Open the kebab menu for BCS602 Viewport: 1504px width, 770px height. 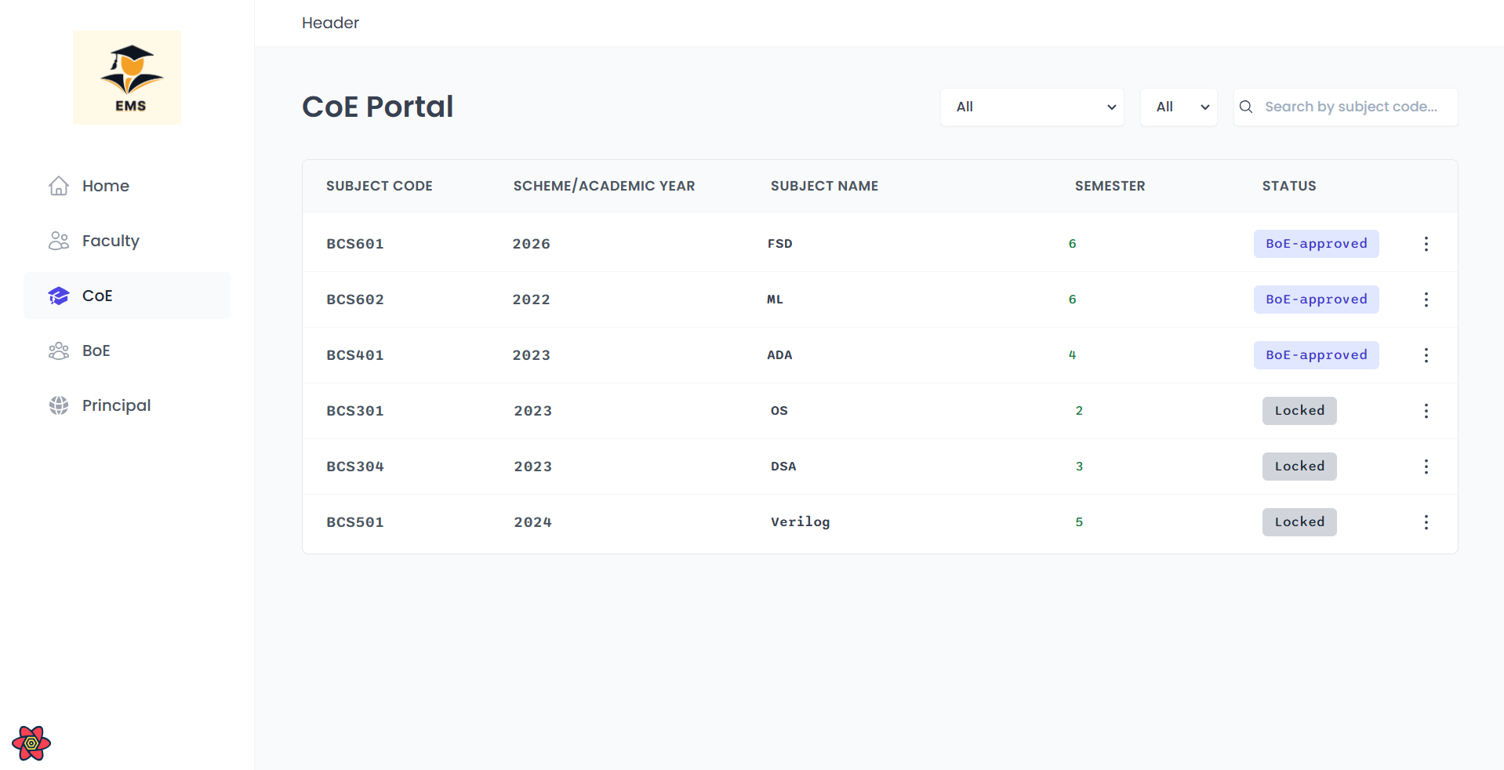click(1426, 300)
